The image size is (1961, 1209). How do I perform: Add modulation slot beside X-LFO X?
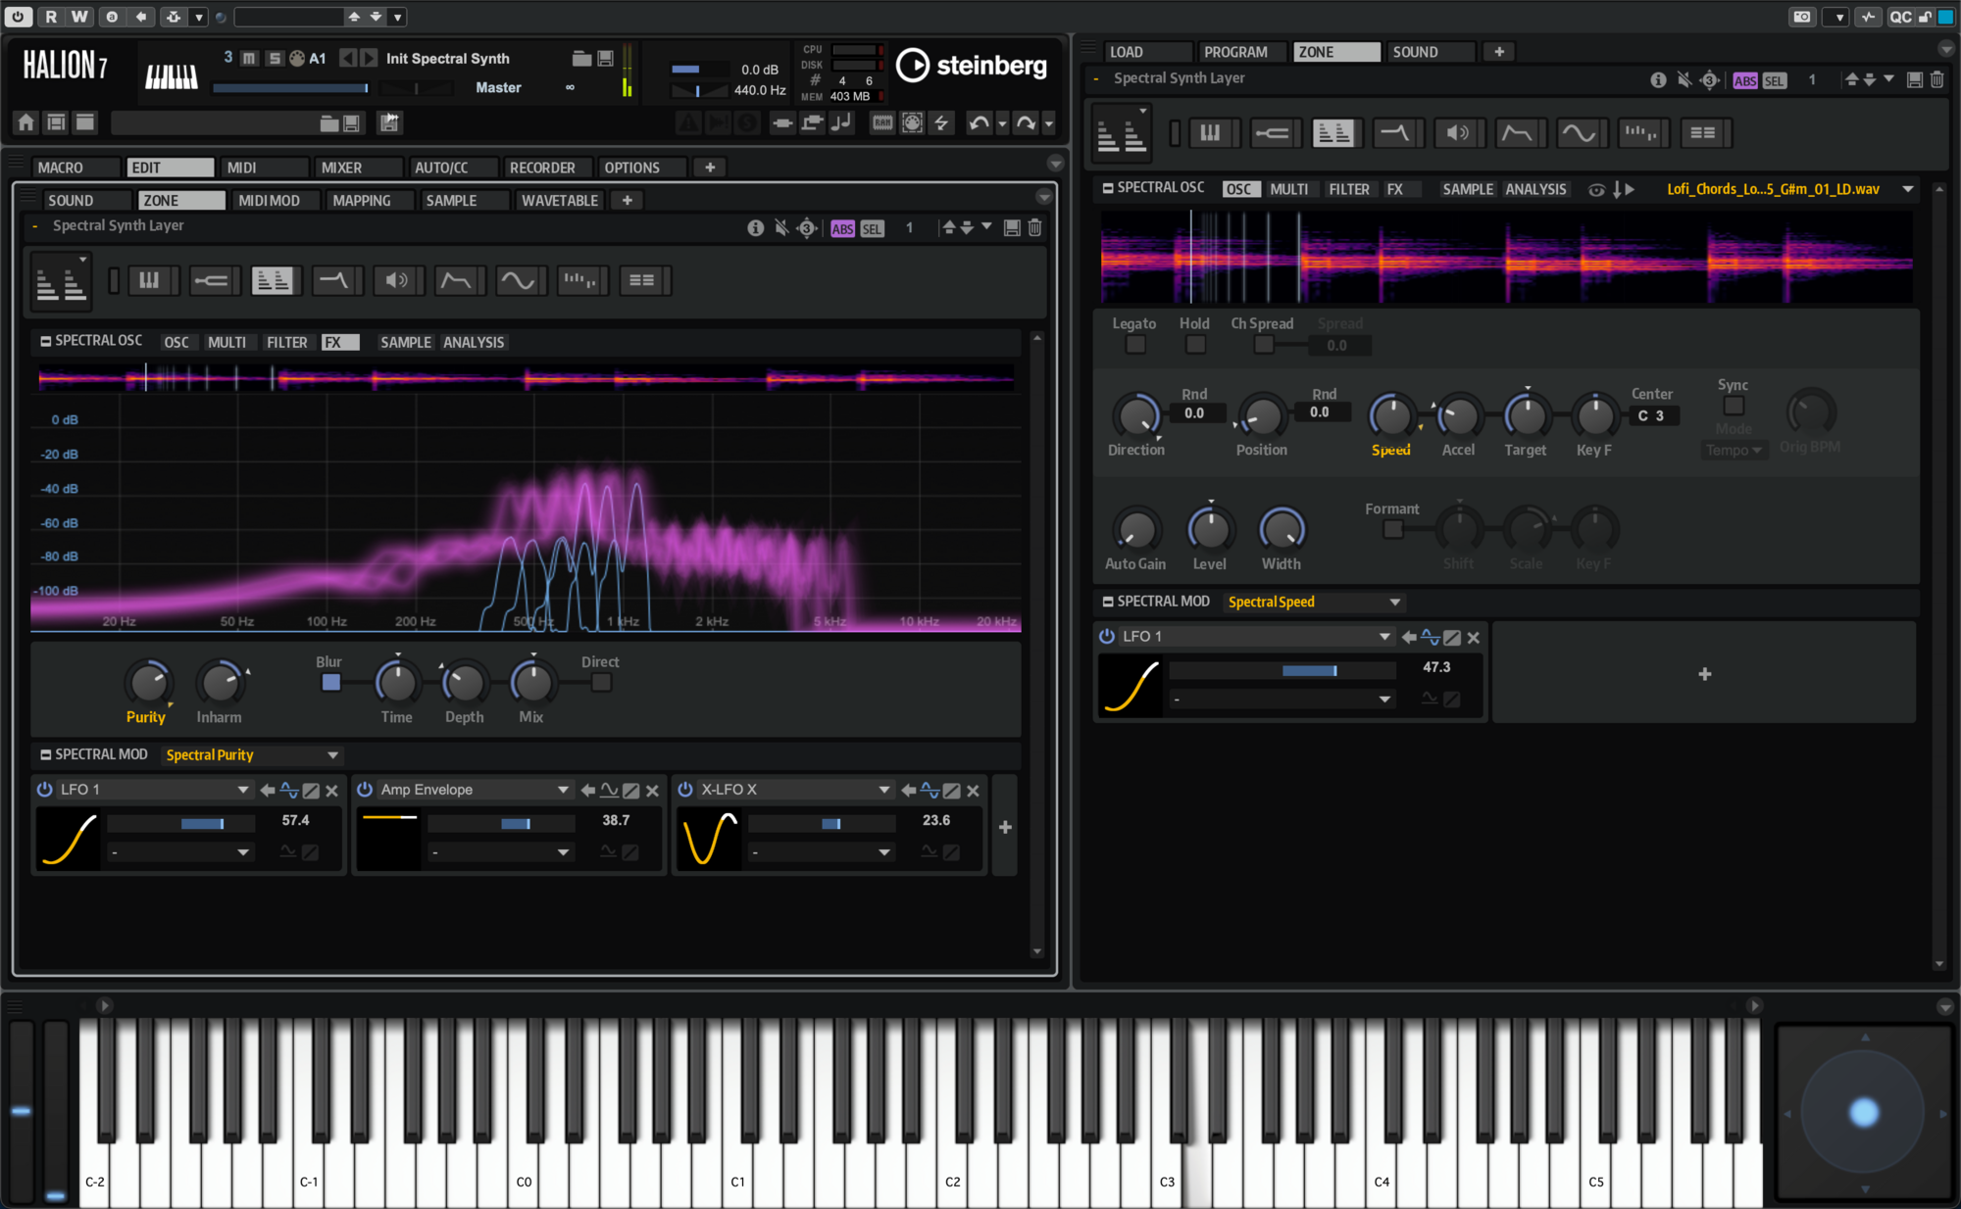[1005, 828]
